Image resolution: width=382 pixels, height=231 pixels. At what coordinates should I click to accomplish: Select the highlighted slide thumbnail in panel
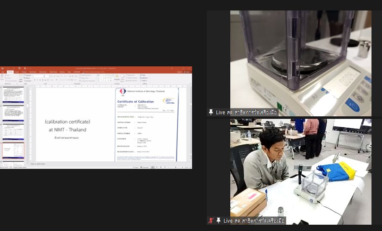pyautogui.click(x=13, y=150)
